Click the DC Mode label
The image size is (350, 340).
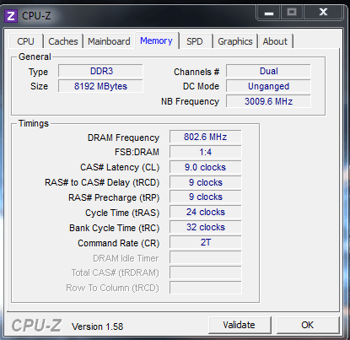coord(201,86)
